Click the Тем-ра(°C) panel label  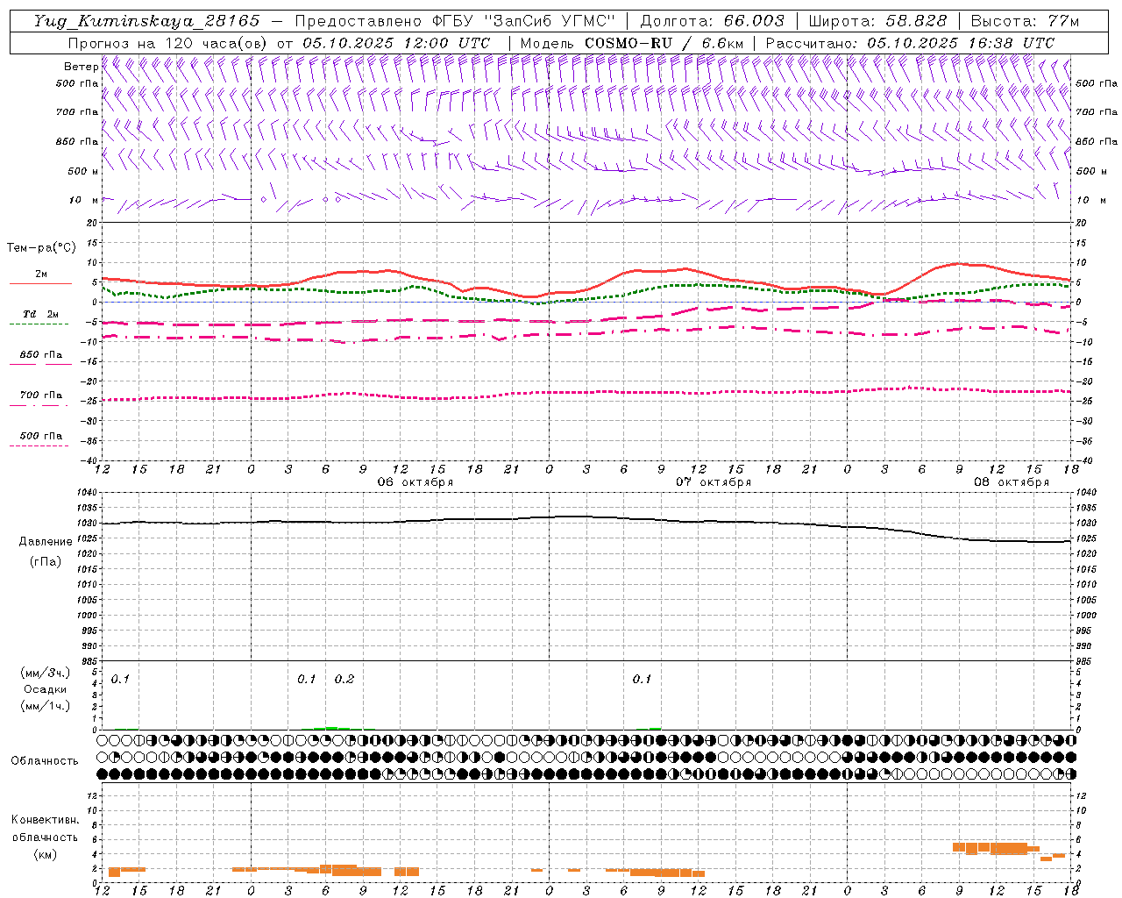coord(41,248)
